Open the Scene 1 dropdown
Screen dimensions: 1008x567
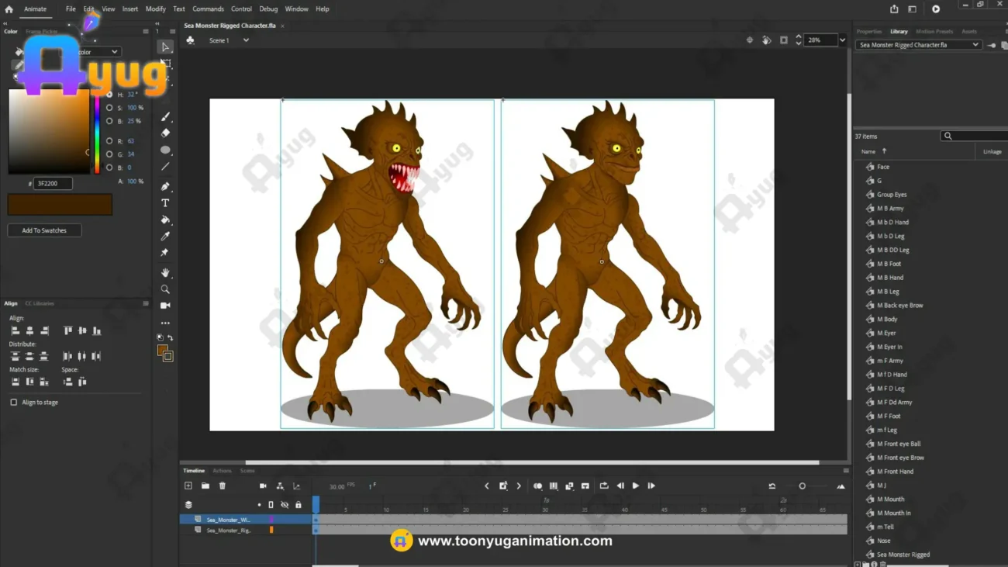pos(246,40)
